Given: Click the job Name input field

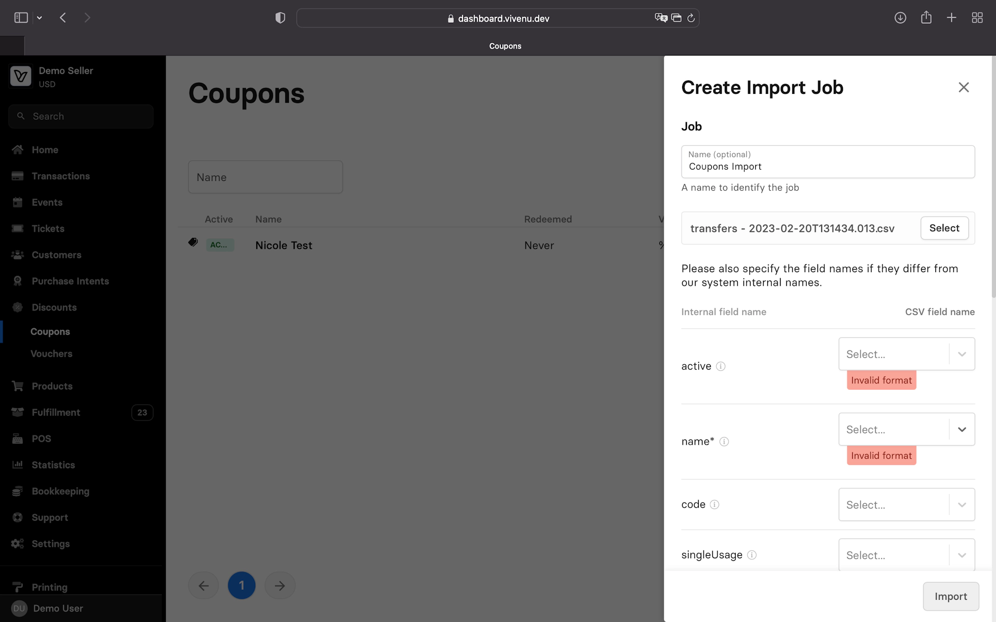Looking at the screenshot, I should 827,166.
